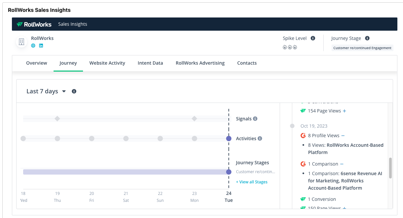Select the Thursday signal diamond marker
The width and height of the screenshot is (403, 218).
pyautogui.click(x=57, y=118)
